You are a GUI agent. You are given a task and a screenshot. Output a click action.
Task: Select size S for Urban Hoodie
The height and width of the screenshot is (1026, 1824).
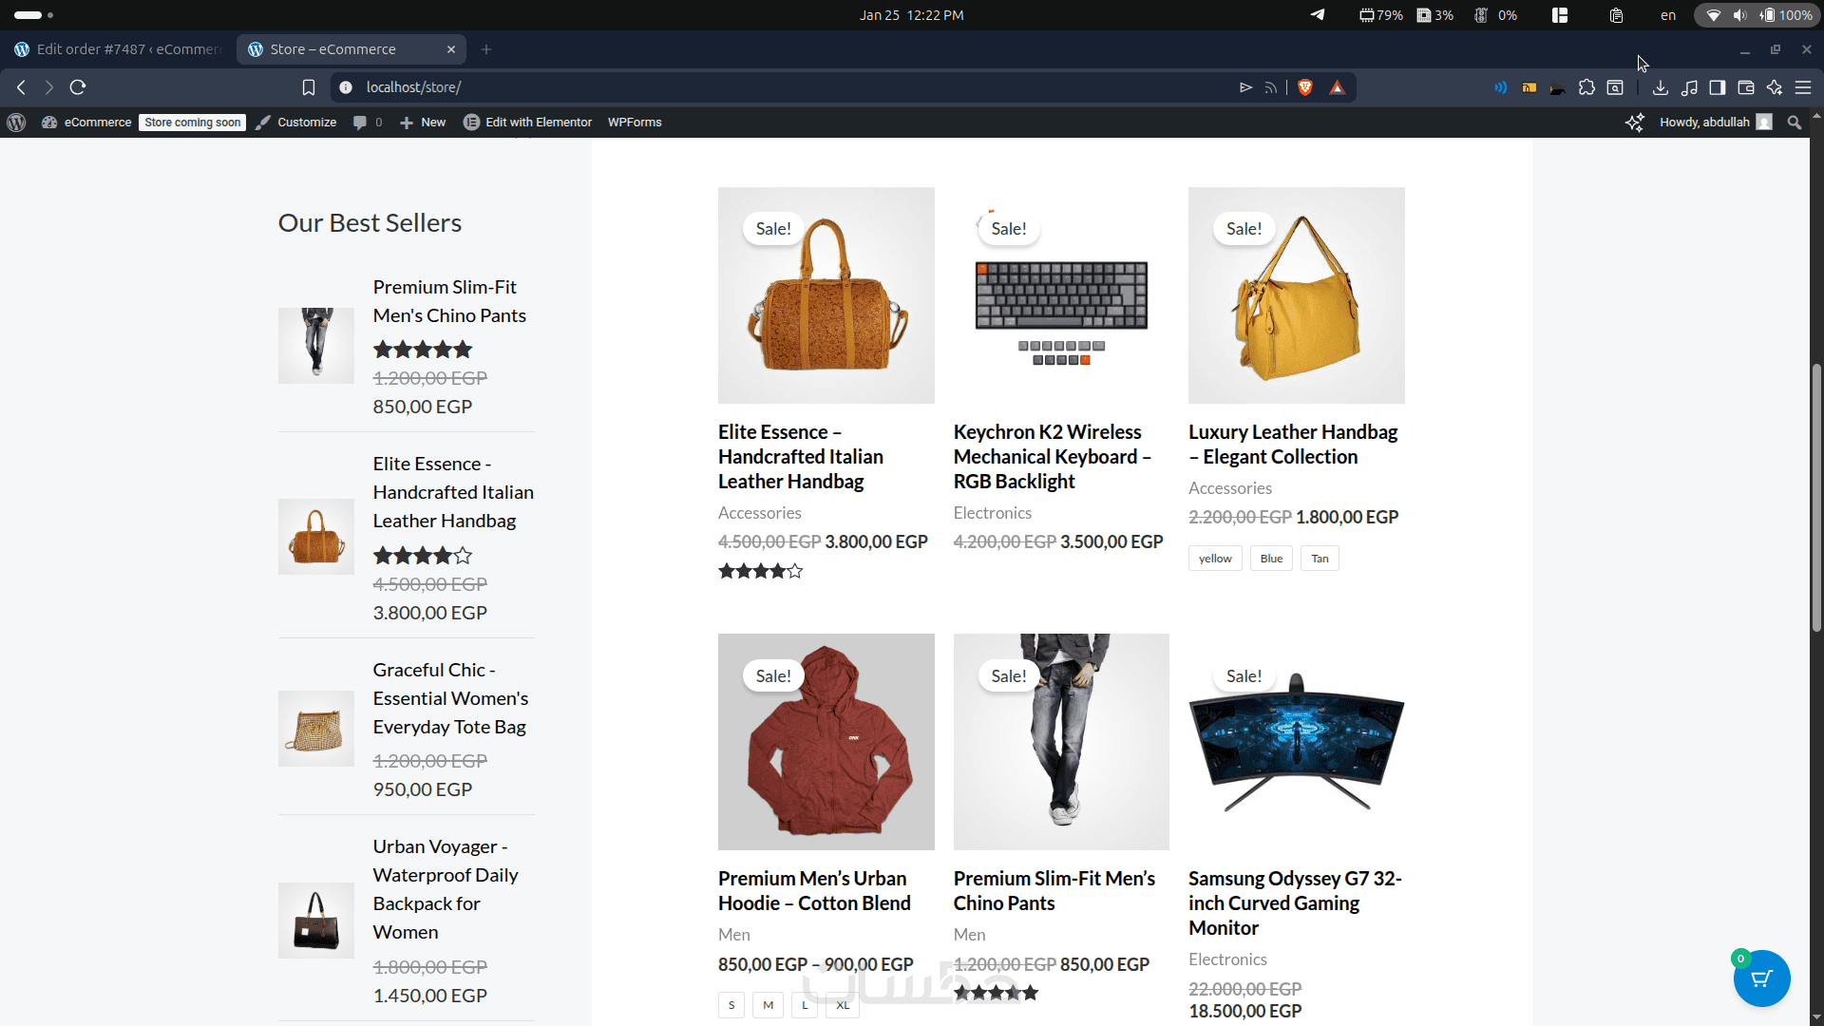coord(731,1005)
